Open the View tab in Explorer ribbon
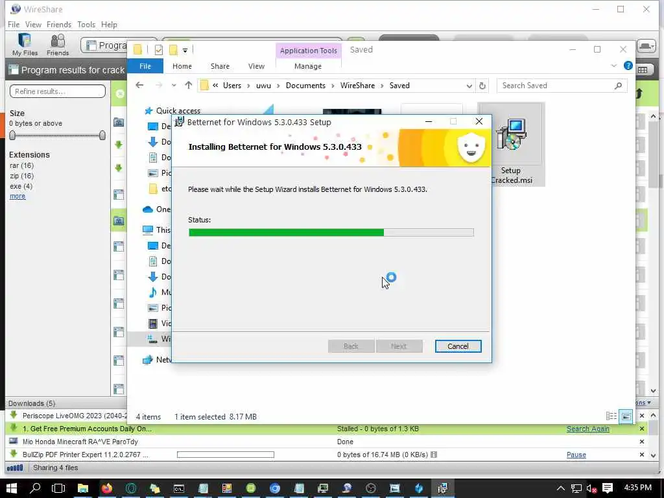 256,66
